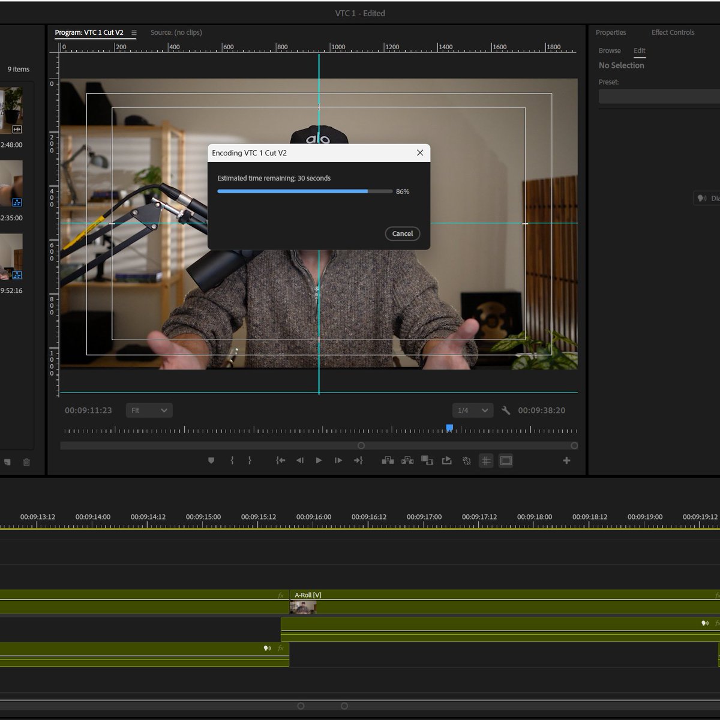The width and height of the screenshot is (720, 720).
Task: Play the VTC 1 Cut V2 sequence
Action: [x=319, y=461]
